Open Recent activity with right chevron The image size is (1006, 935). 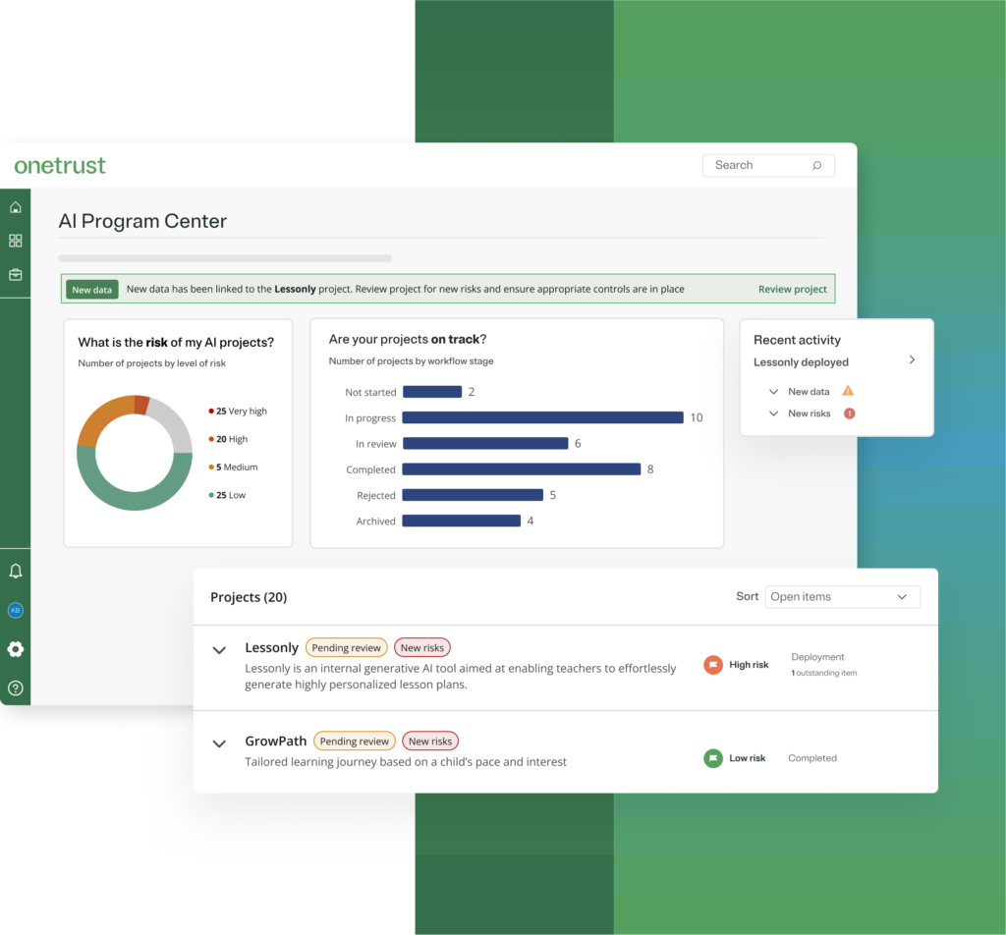(x=912, y=359)
